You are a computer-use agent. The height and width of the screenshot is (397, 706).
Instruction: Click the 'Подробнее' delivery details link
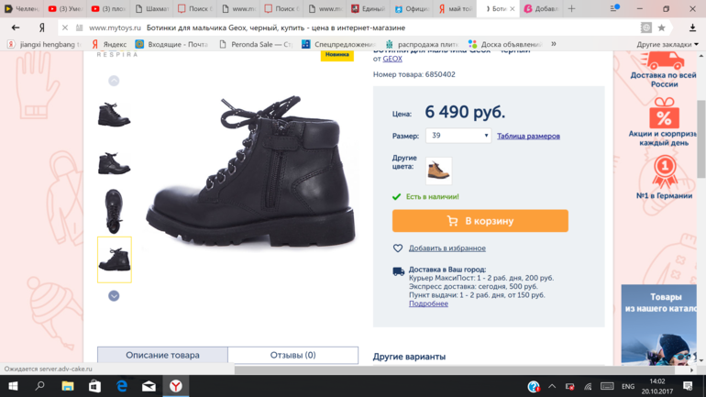(x=428, y=303)
